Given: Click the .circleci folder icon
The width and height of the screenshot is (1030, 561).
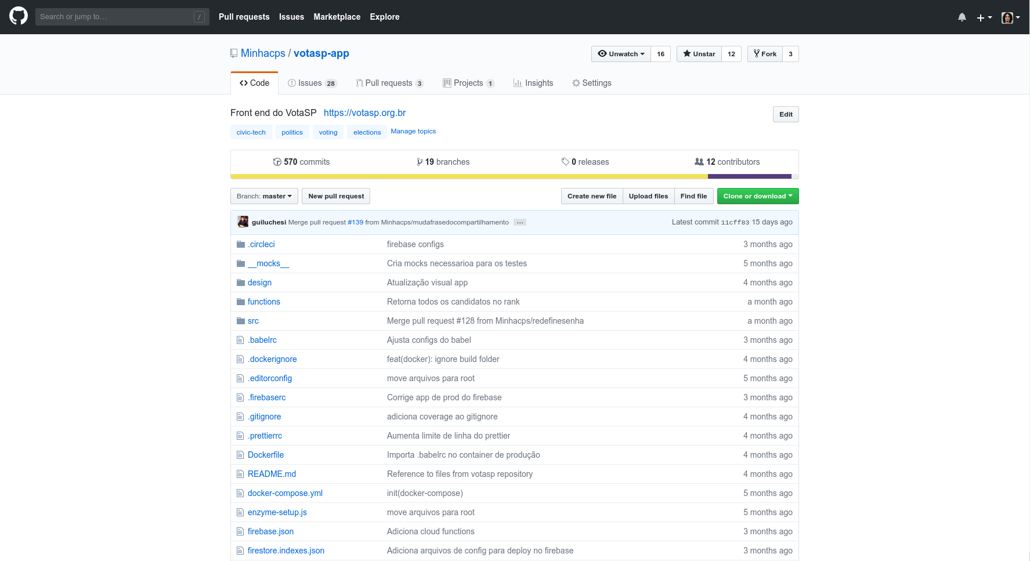Looking at the screenshot, I should pos(241,244).
